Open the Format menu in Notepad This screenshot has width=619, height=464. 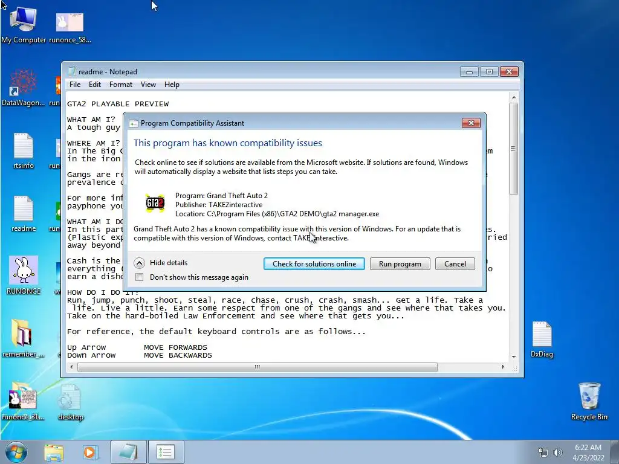tap(121, 85)
